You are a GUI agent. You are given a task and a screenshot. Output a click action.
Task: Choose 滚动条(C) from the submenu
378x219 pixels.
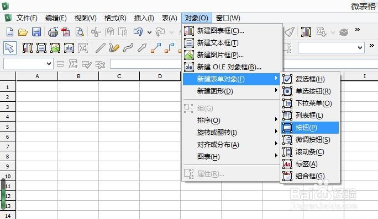tap(310, 152)
